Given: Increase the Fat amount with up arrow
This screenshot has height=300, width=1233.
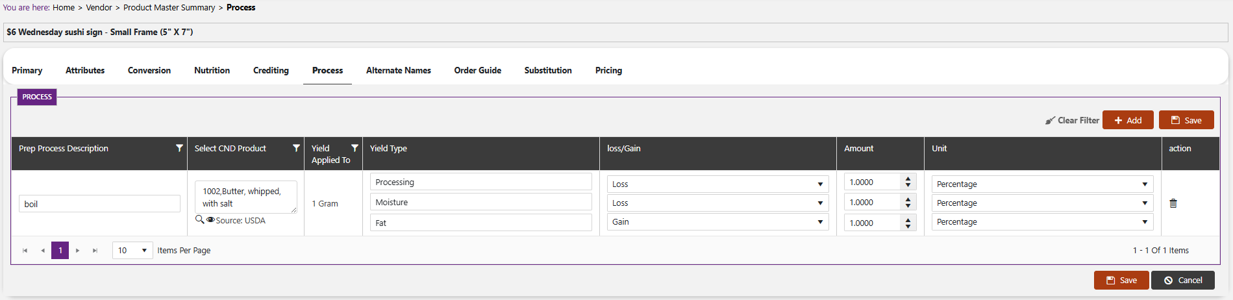Looking at the screenshot, I should pos(908,219).
